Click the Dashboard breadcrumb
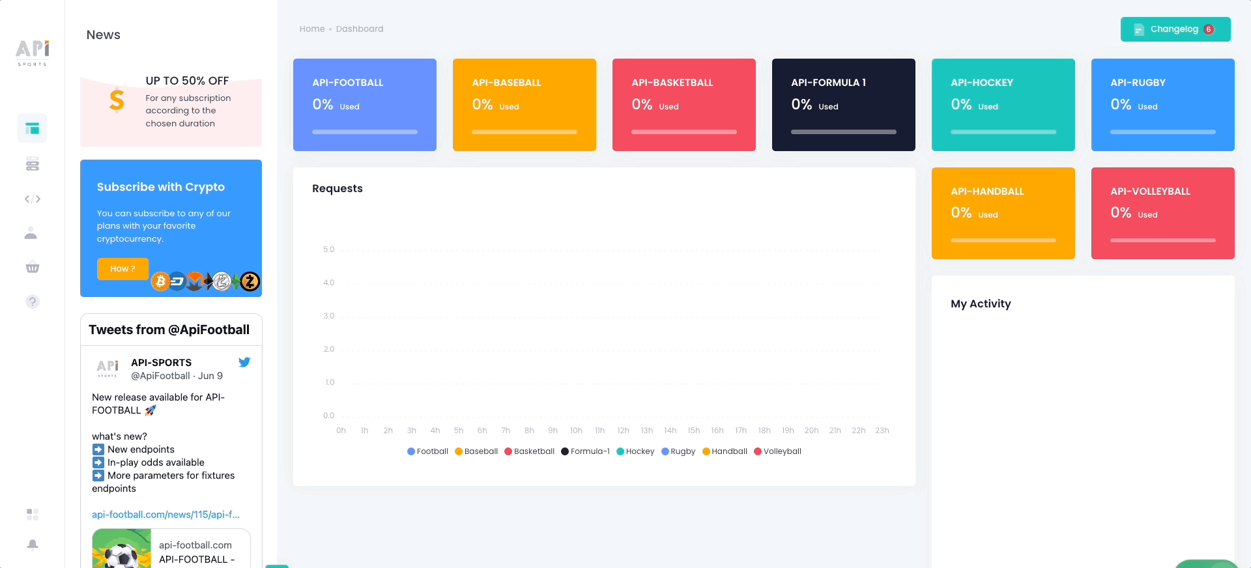This screenshot has width=1251, height=568. tap(360, 29)
